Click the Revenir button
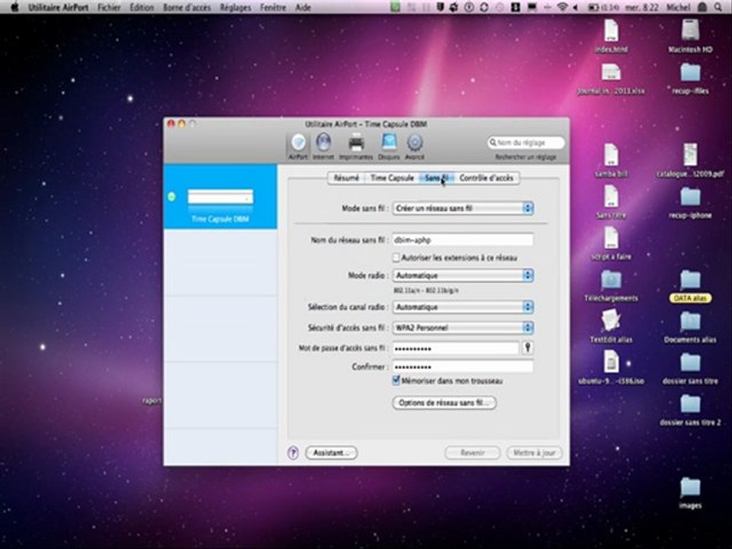732x549 pixels. pos(473,452)
